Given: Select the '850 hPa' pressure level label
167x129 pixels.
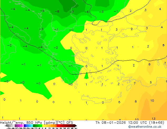Looking at the screenshot, I should tap(35, 123).
